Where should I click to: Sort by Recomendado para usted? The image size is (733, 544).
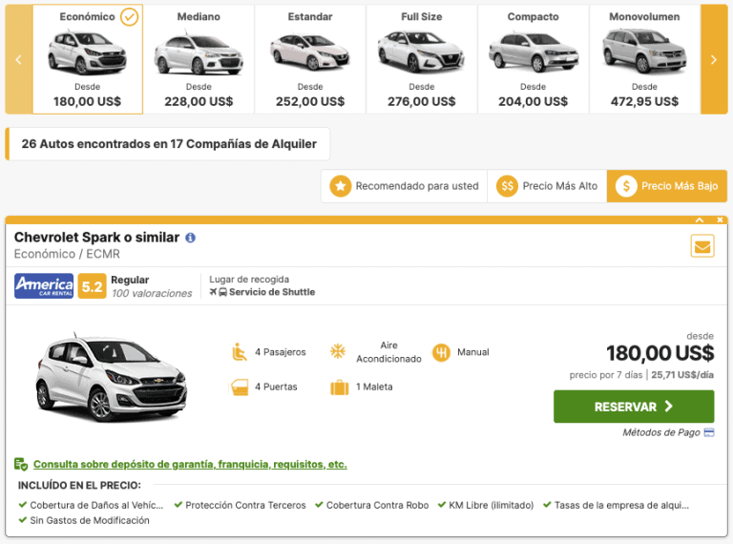[405, 186]
